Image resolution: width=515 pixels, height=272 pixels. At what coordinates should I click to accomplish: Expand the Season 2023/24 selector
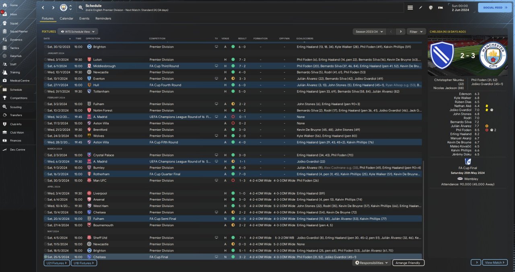(369, 31)
